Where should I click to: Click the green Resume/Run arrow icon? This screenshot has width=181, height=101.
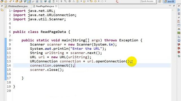[61, 1]
